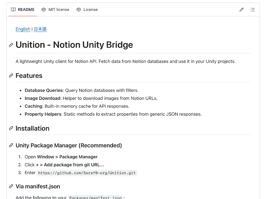
Task: Click the scales icon beside License
Action: (x=79, y=10)
